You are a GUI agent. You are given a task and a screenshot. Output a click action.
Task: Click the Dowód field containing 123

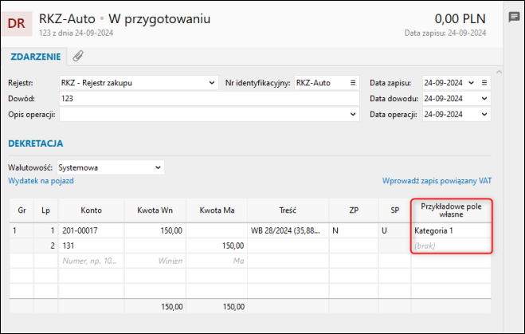[210, 99]
